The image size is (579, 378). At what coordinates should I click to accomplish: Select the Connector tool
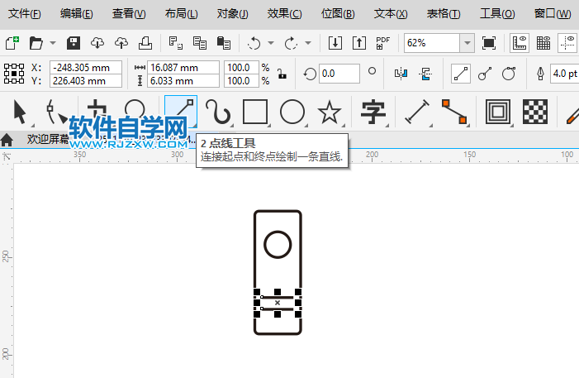[x=454, y=112]
